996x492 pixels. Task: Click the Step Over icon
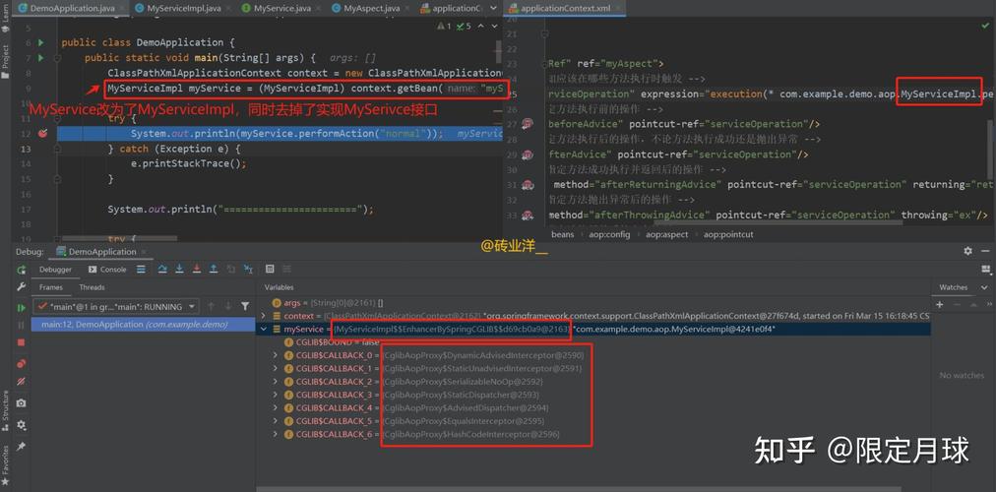coord(162,270)
